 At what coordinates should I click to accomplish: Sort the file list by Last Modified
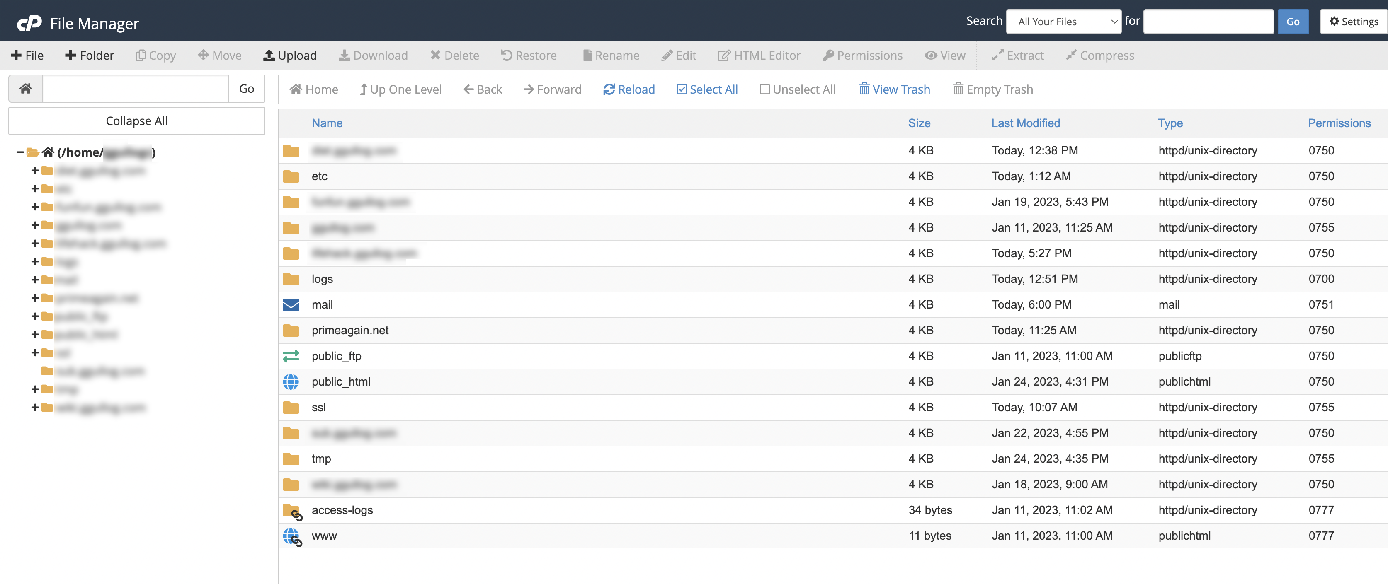coord(1025,123)
